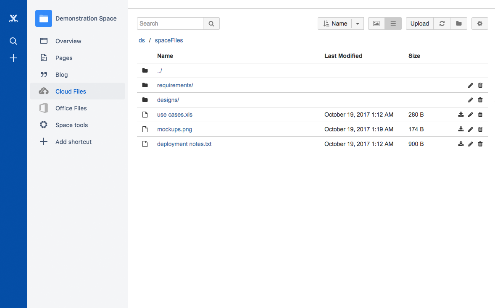Delete the mockups.png file

coord(480,129)
